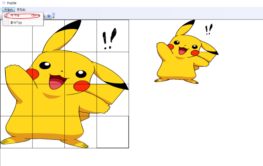263x166 pixels.
Task: Open the 편집(E) menu
Action: point(21,10)
